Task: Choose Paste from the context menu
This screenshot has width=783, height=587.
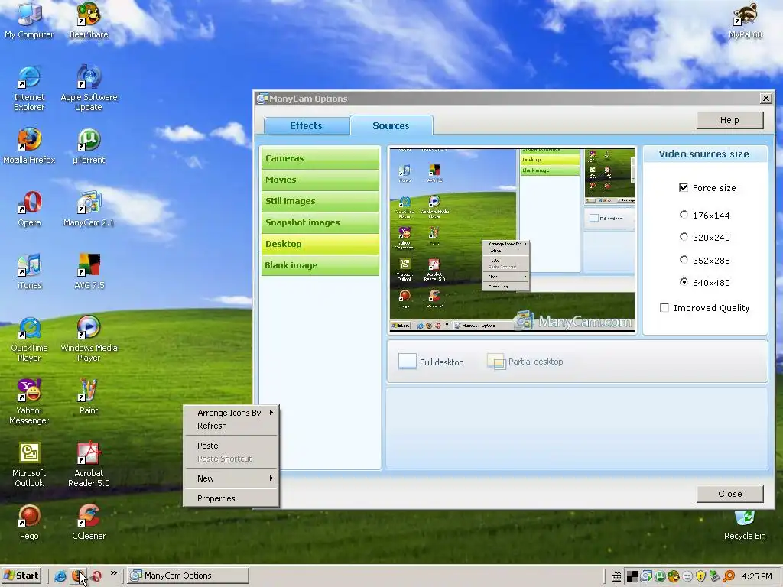Action: pos(231,446)
